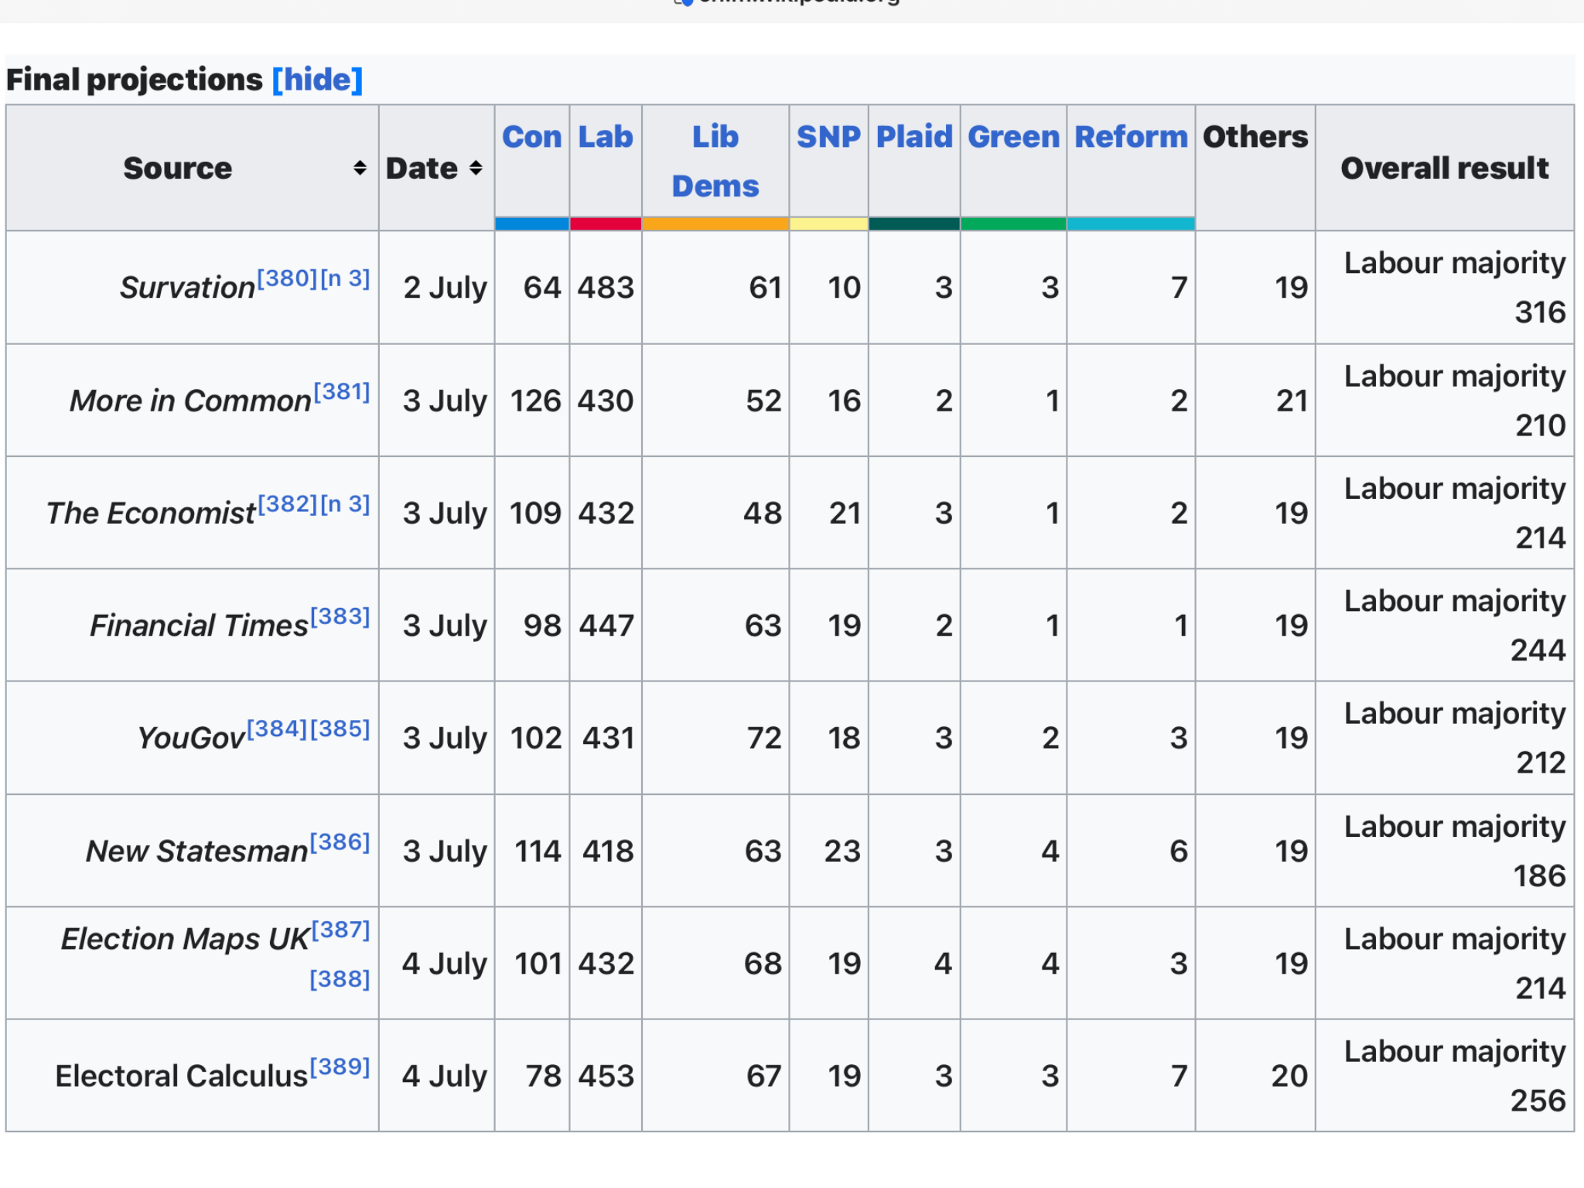This screenshot has height=1188, width=1584.
Task: Open Financial Times reference [383]
Action: point(340,616)
